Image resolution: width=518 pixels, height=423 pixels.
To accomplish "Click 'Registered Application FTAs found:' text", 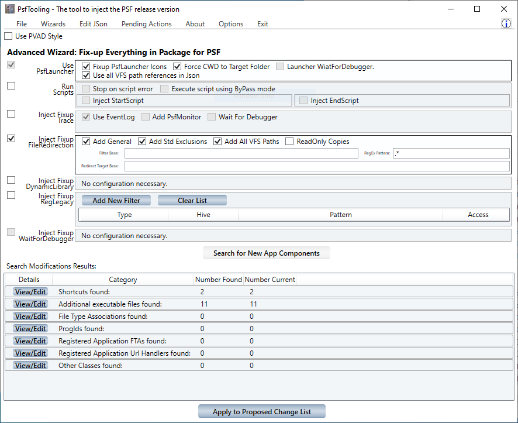I will [x=112, y=341].
